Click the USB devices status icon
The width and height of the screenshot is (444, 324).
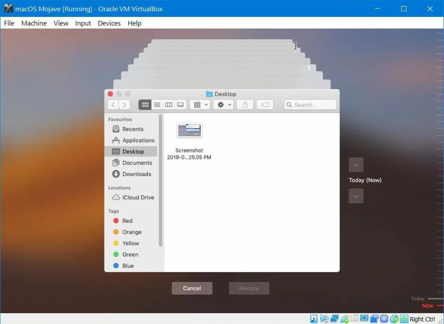point(345,319)
